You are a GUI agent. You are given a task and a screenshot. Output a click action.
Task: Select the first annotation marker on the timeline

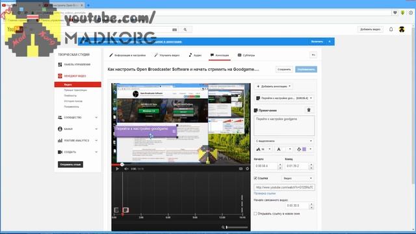[116, 210]
